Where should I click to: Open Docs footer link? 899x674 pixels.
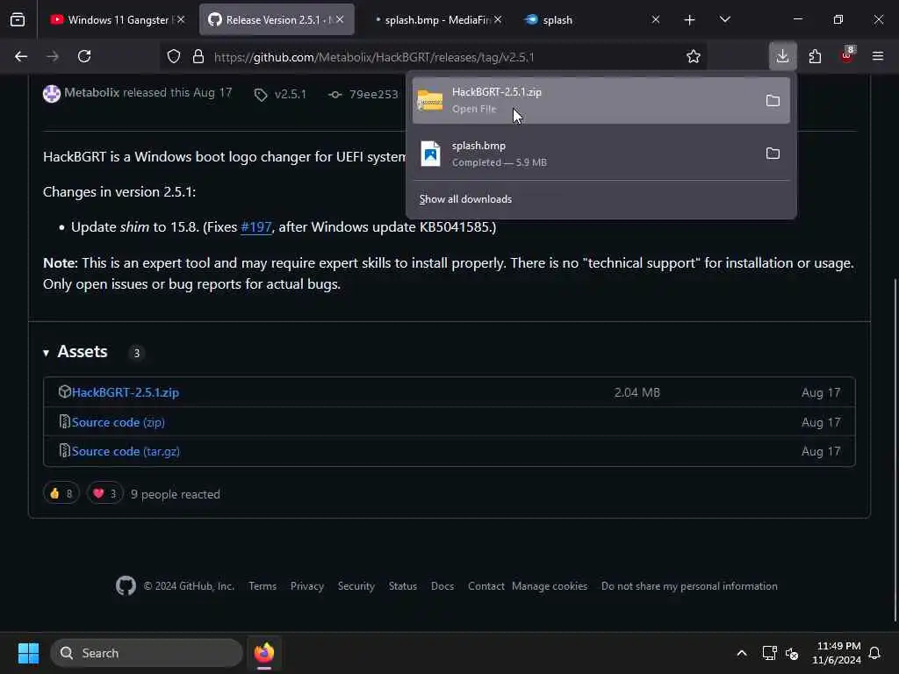[442, 586]
